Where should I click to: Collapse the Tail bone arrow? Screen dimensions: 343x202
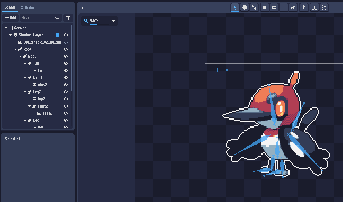coord(25,64)
